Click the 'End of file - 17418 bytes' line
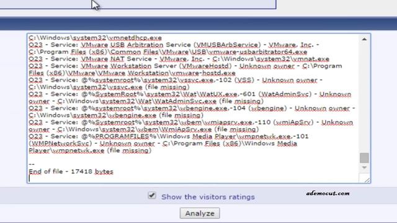This screenshot has height=223, width=397. [71, 172]
